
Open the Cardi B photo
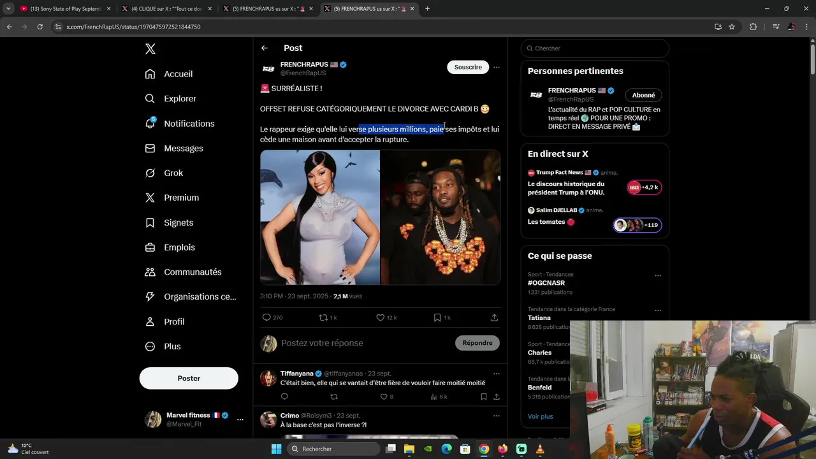click(320, 217)
